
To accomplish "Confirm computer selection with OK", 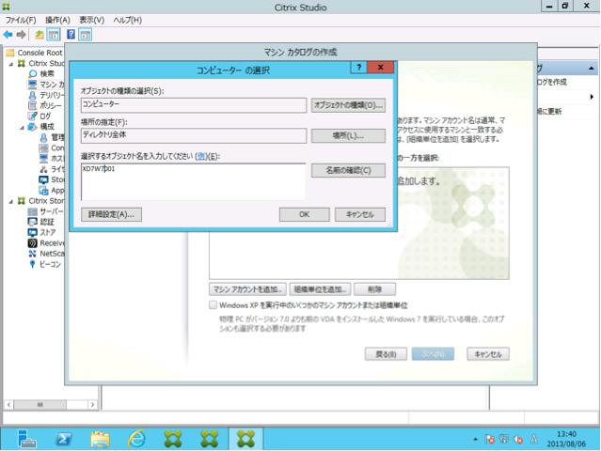I will click(305, 214).
